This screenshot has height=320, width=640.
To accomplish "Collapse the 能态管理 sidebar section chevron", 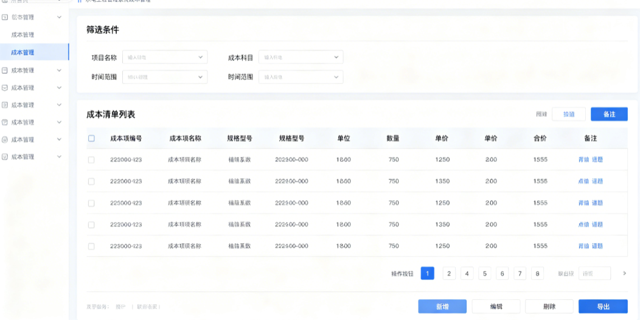I will tap(59, 17).
